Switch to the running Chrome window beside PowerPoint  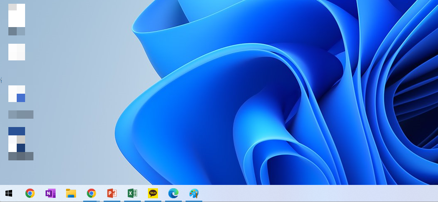[x=92, y=193]
